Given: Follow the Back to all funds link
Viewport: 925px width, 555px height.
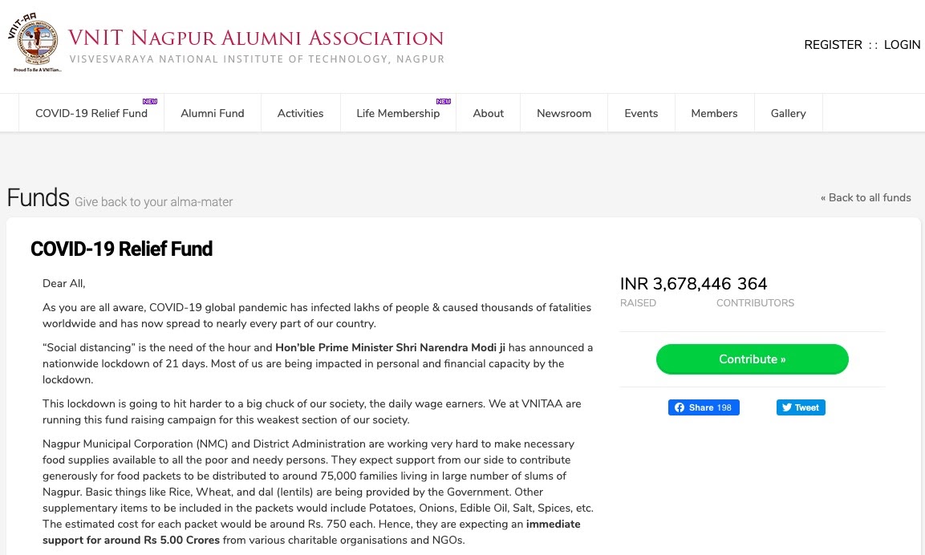Looking at the screenshot, I should 866,197.
